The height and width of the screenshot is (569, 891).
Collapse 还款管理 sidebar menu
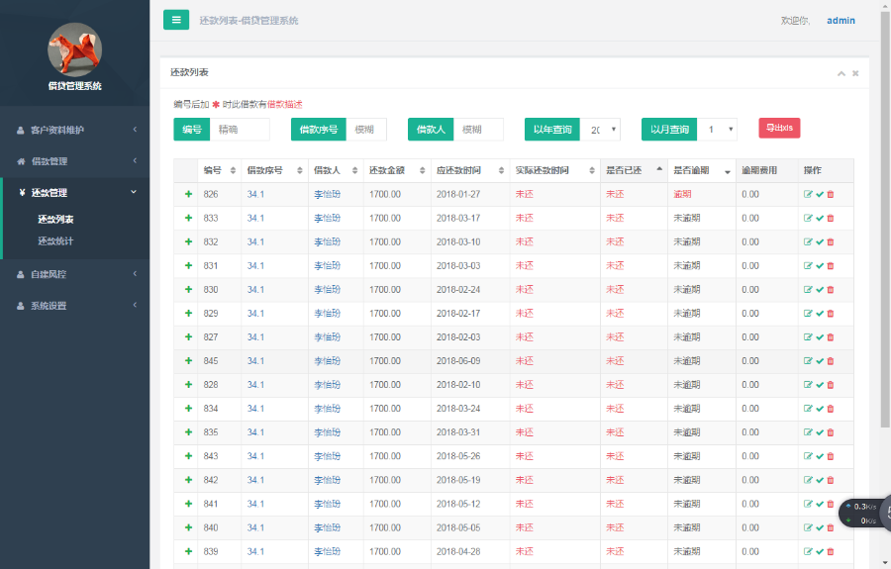click(75, 193)
